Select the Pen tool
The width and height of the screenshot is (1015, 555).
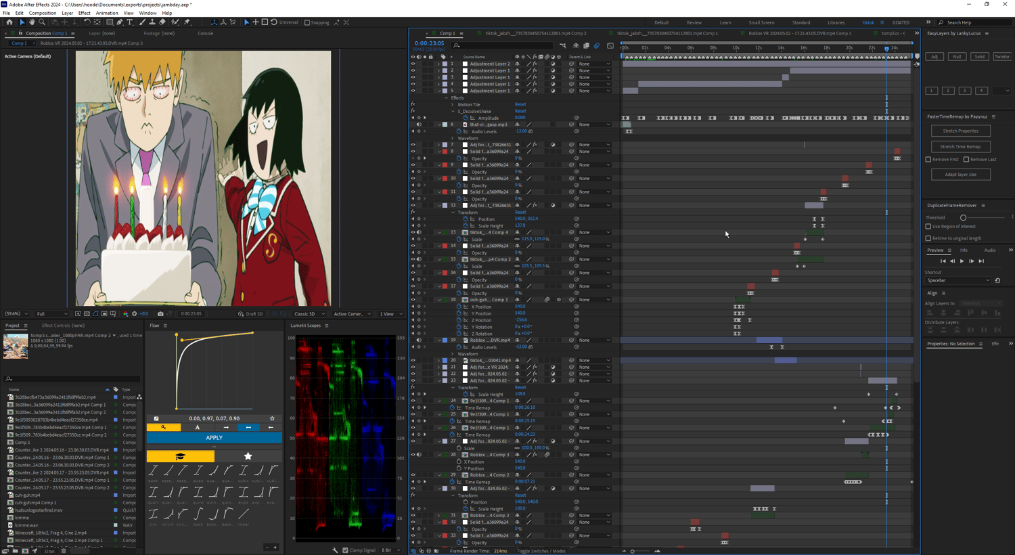click(x=120, y=22)
